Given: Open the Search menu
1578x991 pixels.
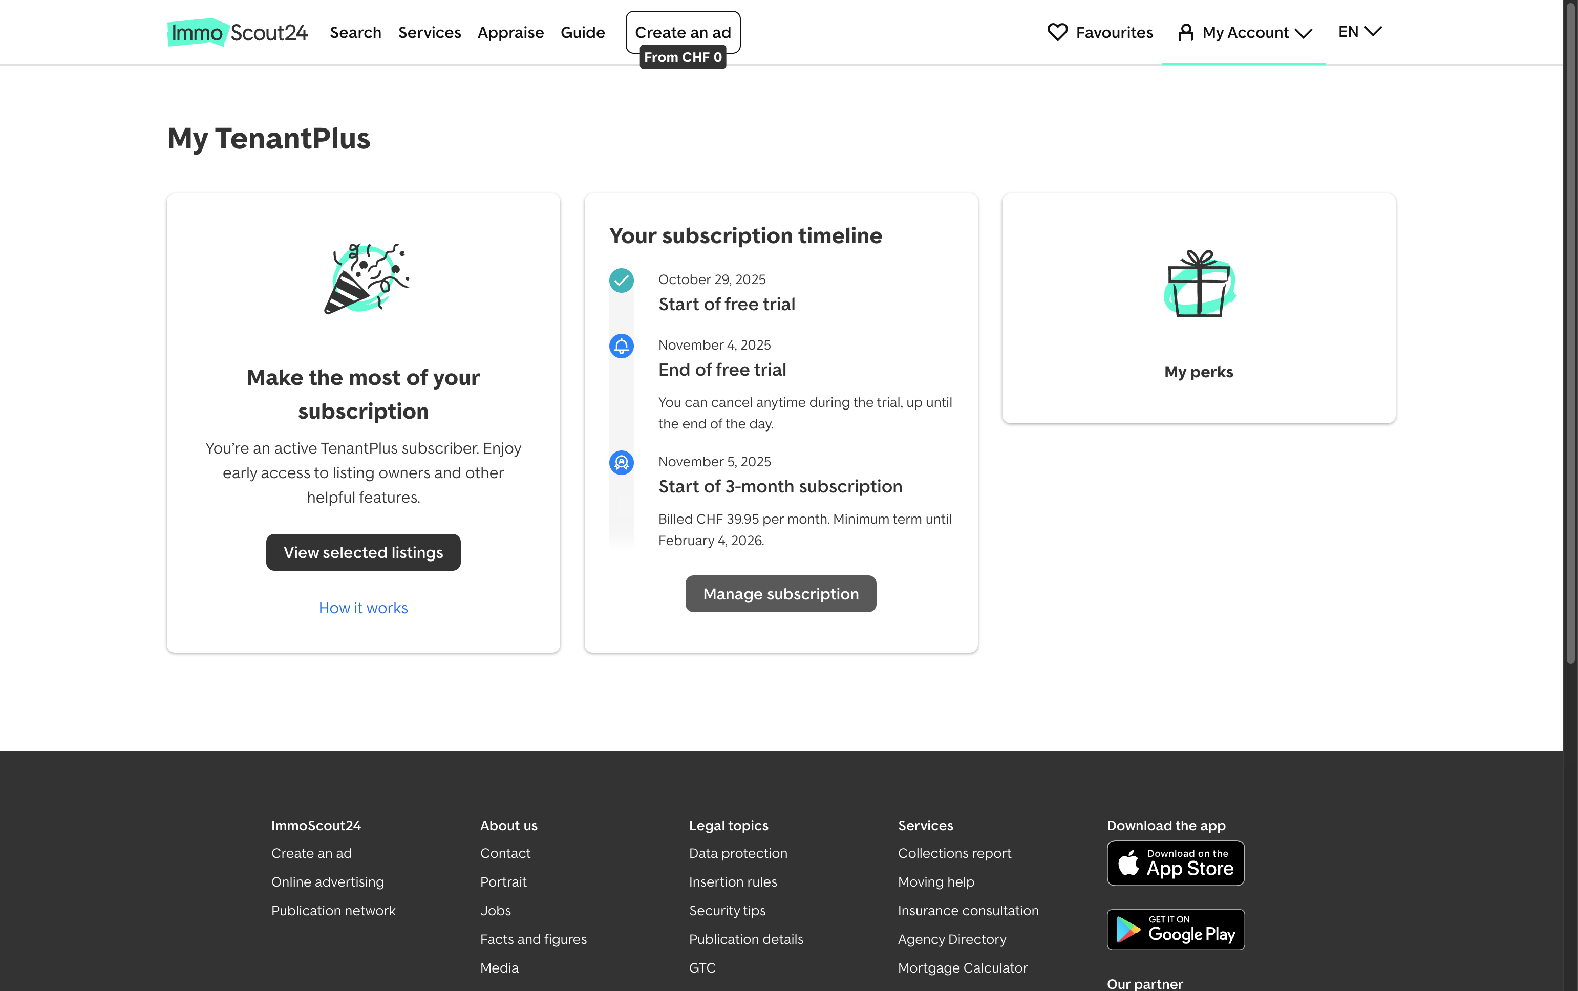Looking at the screenshot, I should [355, 32].
